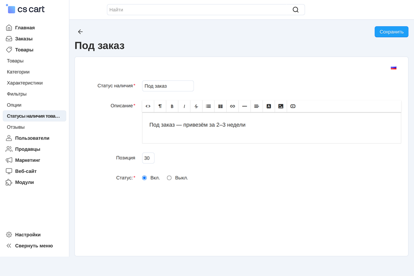Image resolution: width=414 pixels, height=276 pixels.
Task: Apply italic formatting in editor
Action: [x=184, y=106]
